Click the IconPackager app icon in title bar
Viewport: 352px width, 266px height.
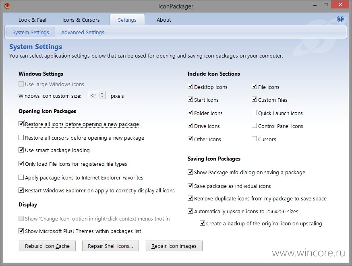tap(7, 6)
